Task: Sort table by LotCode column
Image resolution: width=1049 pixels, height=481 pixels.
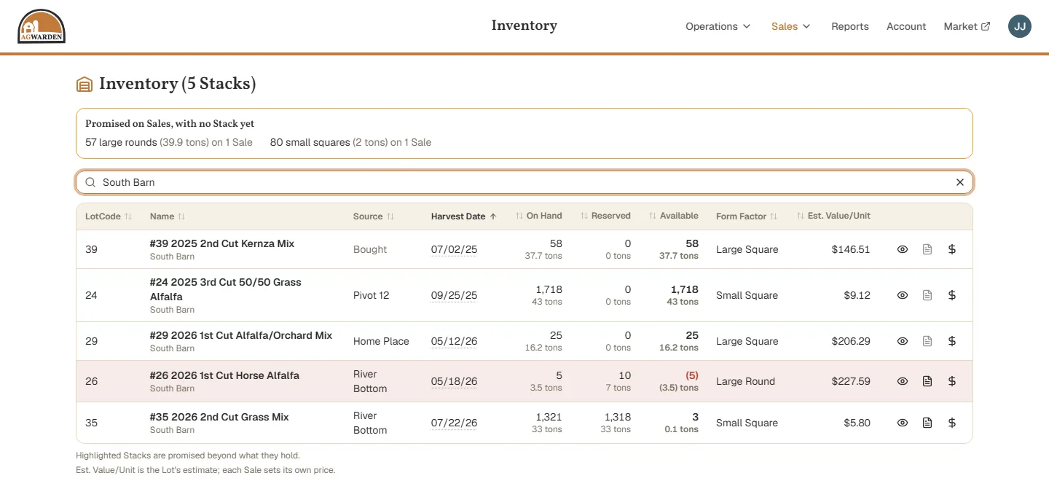Action: (x=109, y=216)
